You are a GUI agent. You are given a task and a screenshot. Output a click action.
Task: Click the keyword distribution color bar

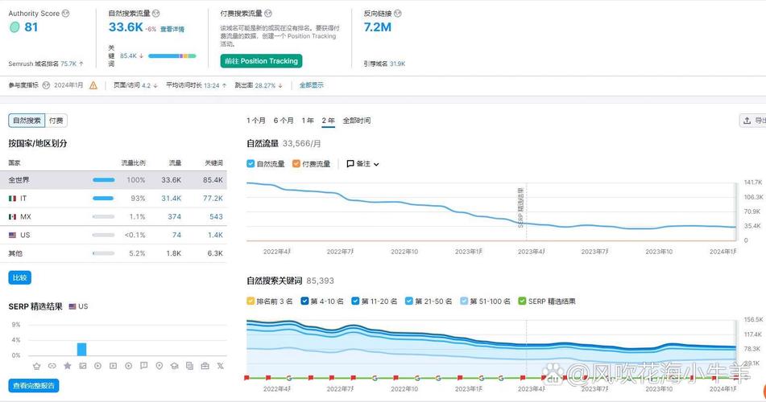click(x=172, y=56)
